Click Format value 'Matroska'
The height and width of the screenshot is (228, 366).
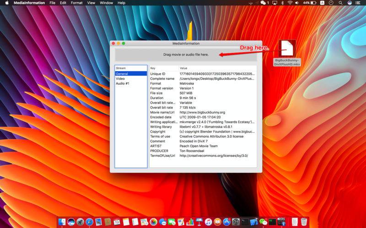[x=187, y=83]
